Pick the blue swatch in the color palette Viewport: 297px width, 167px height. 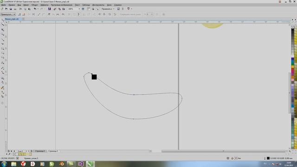[293, 59]
